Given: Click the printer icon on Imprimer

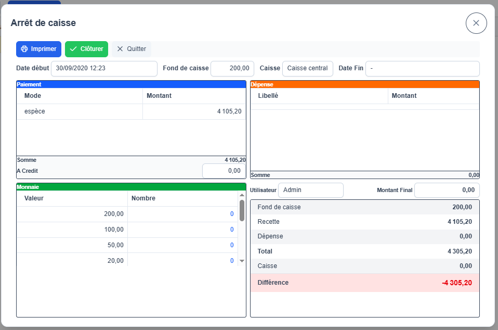Looking at the screenshot, I should 24,49.
